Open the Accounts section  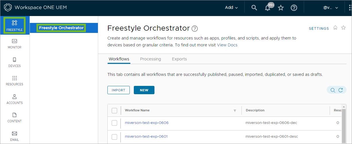[x=14, y=99]
